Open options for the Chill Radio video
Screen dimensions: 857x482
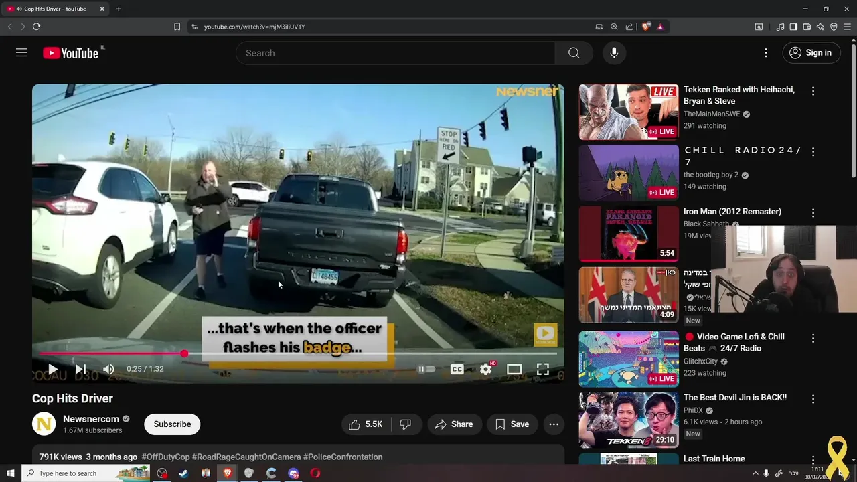[813, 152]
